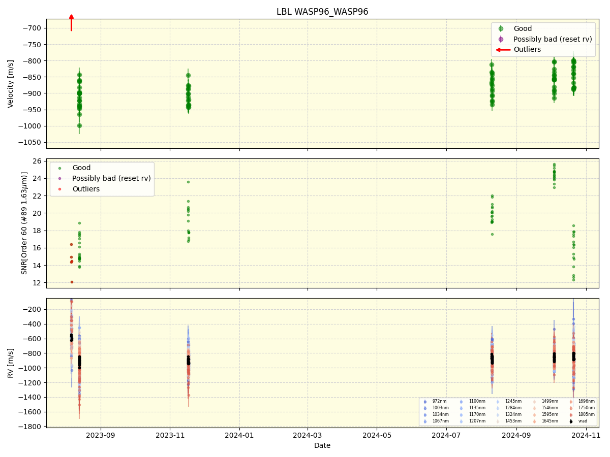Click 'Good' in the SNR panel legend
This screenshot has height=457, width=610.
[81, 168]
